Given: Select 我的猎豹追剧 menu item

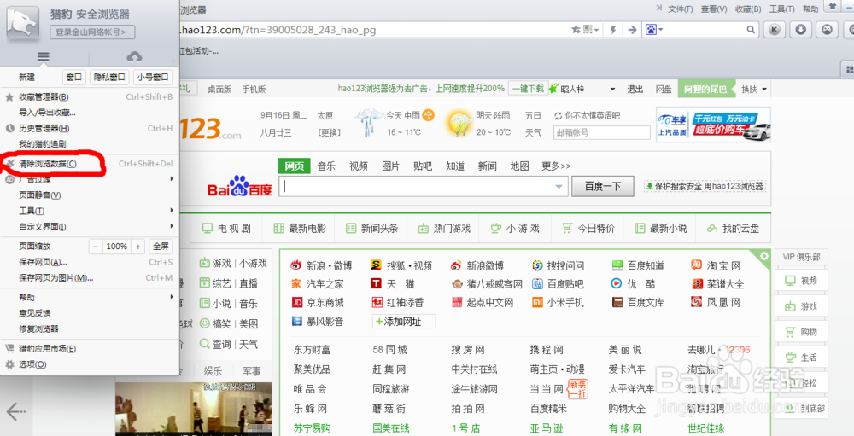Looking at the screenshot, I should coord(90,144).
